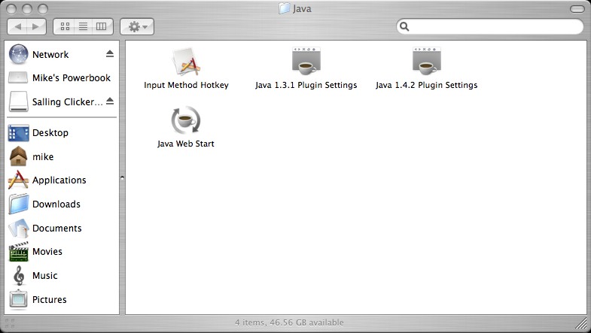The width and height of the screenshot is (591, 333).
Task: Select the Network globe icon in sidebar
Action: click(18, 54)
